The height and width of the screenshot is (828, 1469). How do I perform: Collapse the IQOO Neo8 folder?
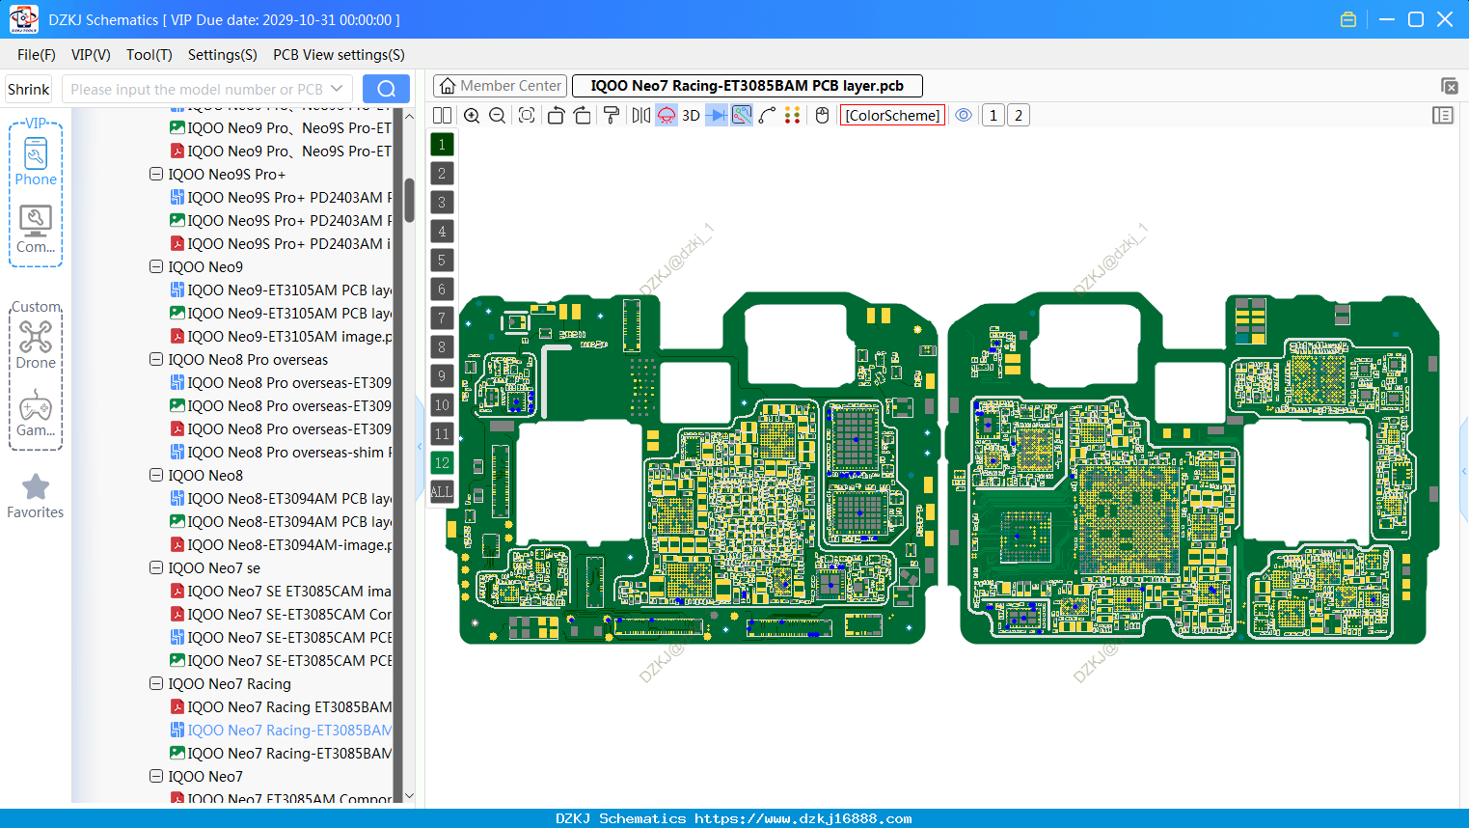point(156,476)
